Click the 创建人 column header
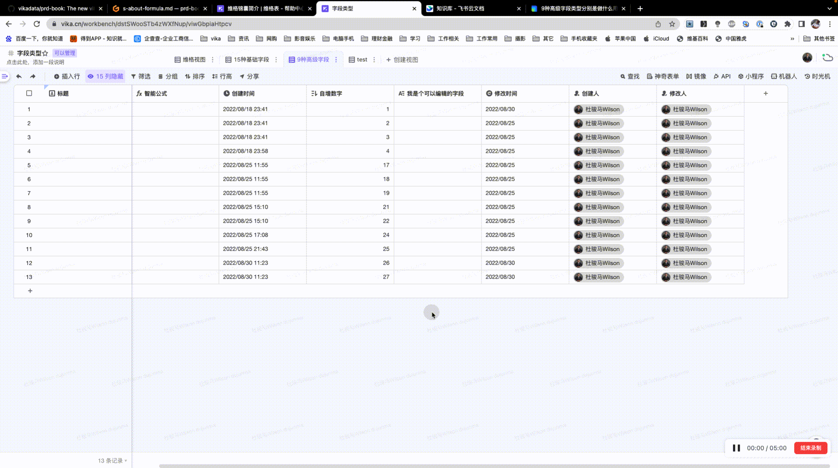The image size is (838, 468). coord(613,93)
